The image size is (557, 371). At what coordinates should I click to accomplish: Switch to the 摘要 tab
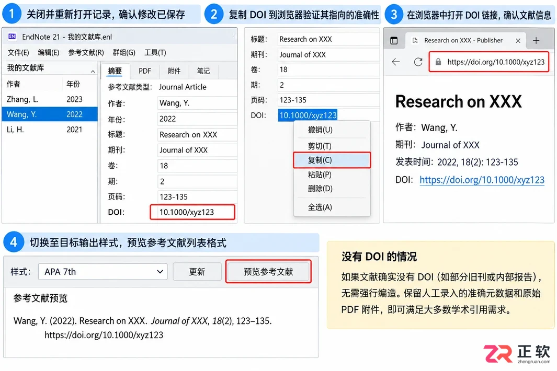(x=115, y=71)
